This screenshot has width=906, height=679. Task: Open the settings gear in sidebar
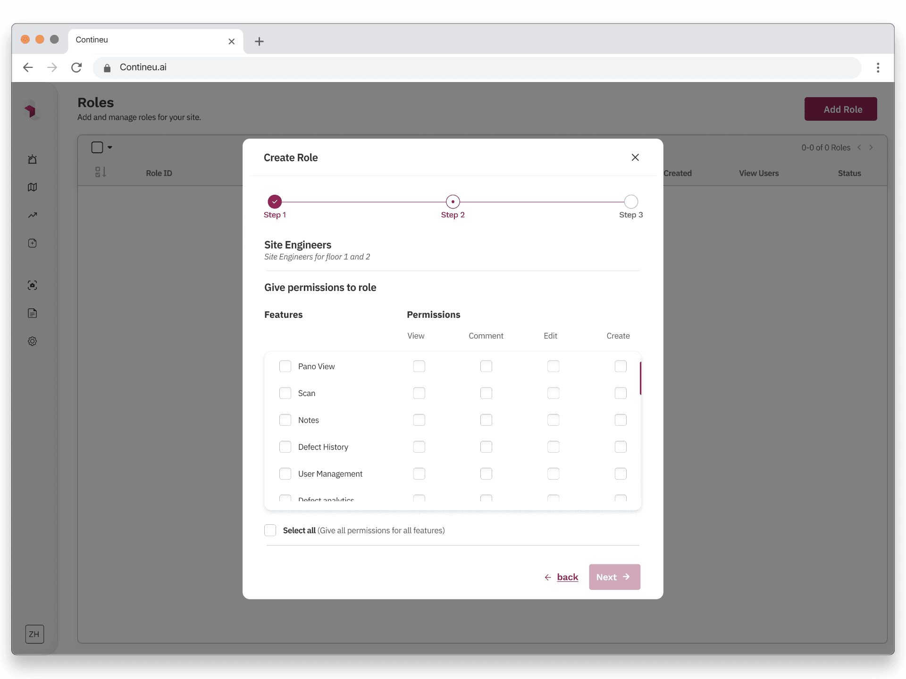[x=32, y=341]
